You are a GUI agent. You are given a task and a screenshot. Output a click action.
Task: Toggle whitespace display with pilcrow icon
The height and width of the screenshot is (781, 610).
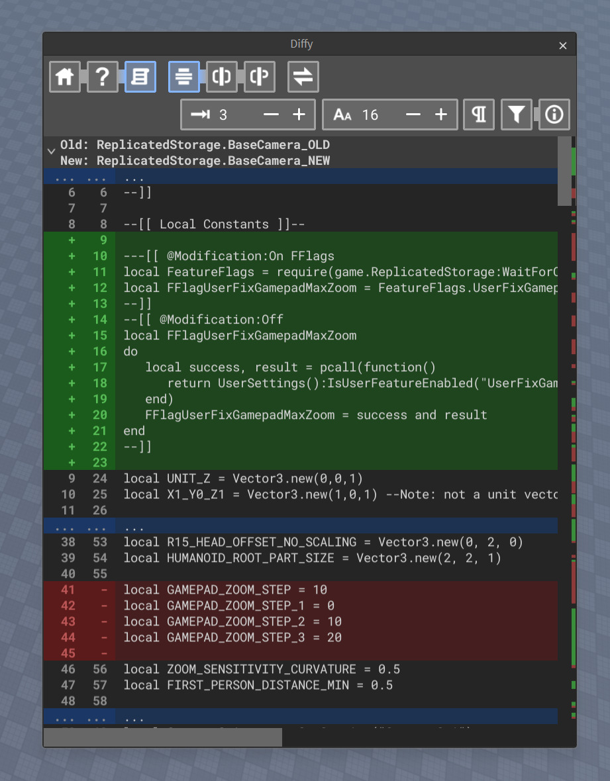coord(478,114)
